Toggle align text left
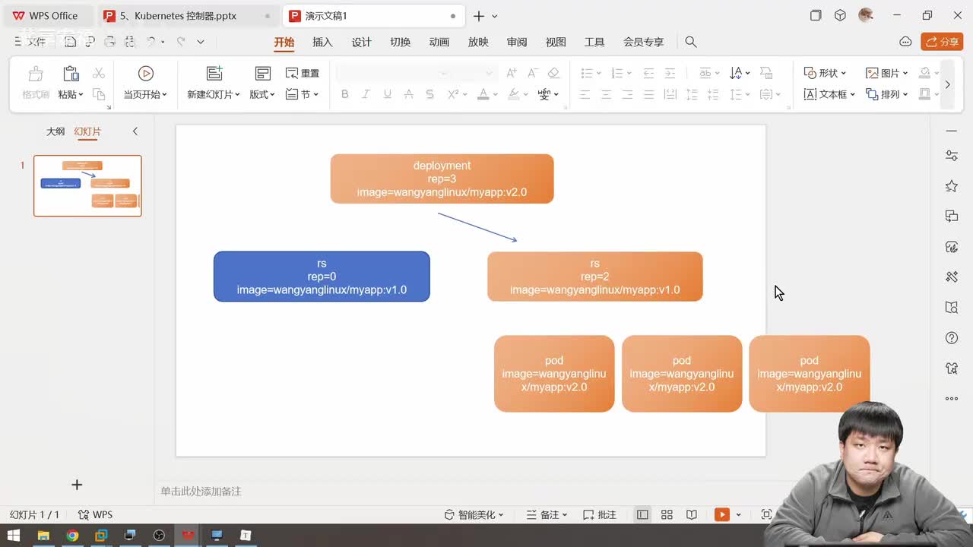 pos(585,94)
